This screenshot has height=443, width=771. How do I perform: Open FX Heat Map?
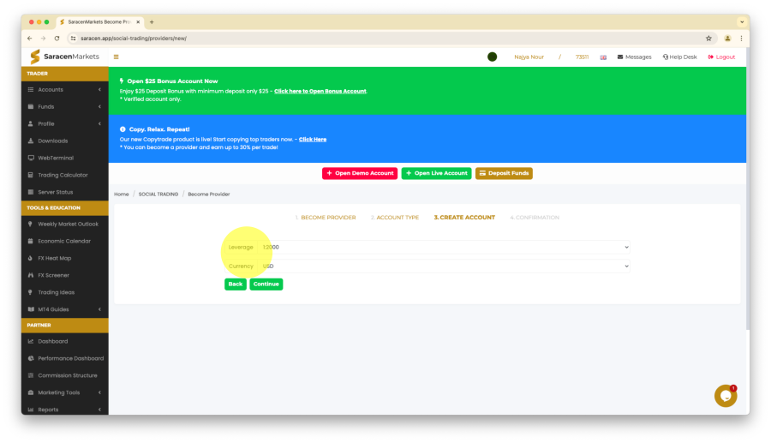coord(64,258)
